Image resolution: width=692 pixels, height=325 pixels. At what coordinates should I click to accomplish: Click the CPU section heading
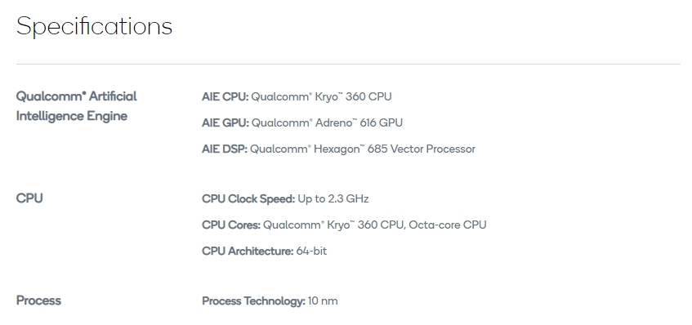point(29,198)
